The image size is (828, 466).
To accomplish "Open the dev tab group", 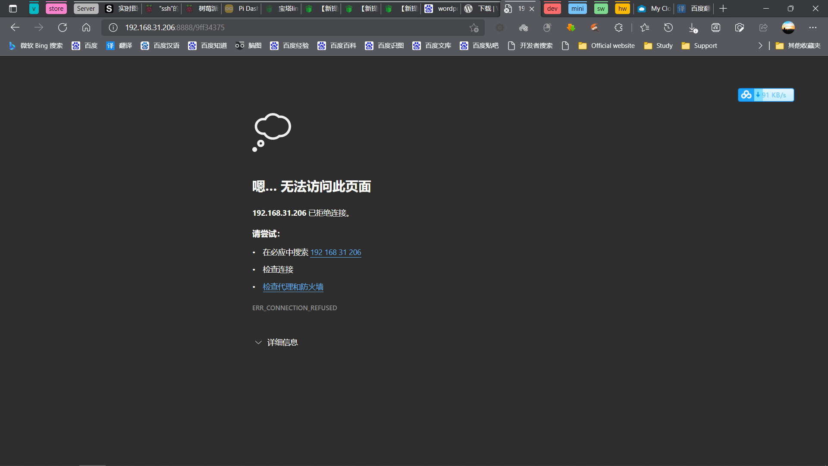I will point(552,9).
